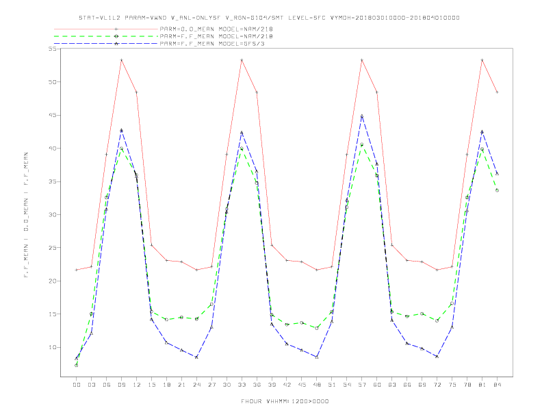The height and width of the screenshot is (419, 542).
Task: Click the x-axis tick label 60
Action: [377, 385]
